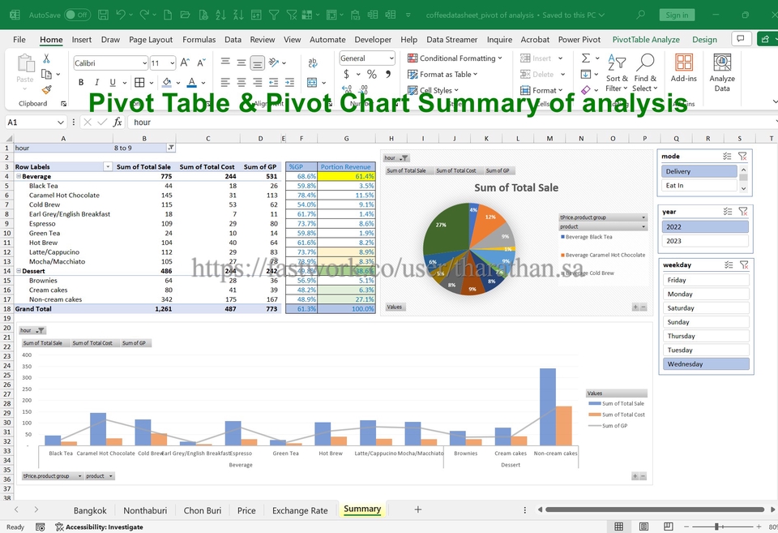Open the font name Calibri dropdown
The width and height of the screenshot is (778, 533).
(x=144, y=63)
